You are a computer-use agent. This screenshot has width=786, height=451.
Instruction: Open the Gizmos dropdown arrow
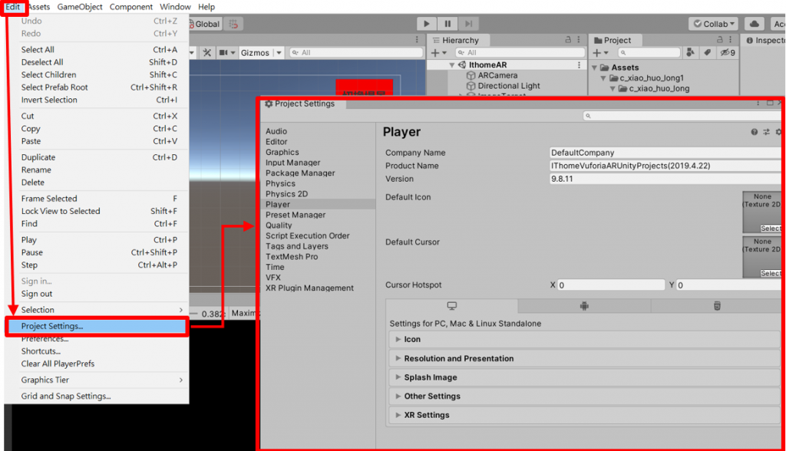click(279, 53)
